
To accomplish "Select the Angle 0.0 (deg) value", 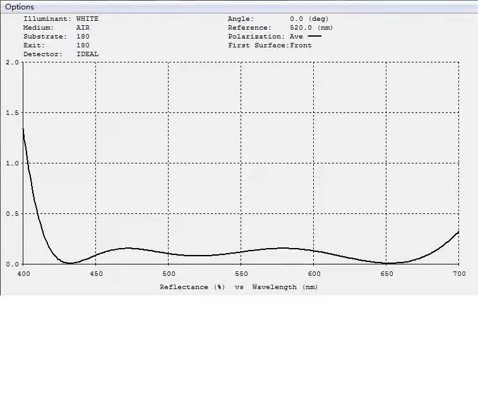I will tap(309, 19).
